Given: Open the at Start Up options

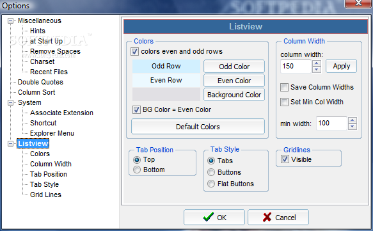Looking at the screenshot, I should coord(46,41).
